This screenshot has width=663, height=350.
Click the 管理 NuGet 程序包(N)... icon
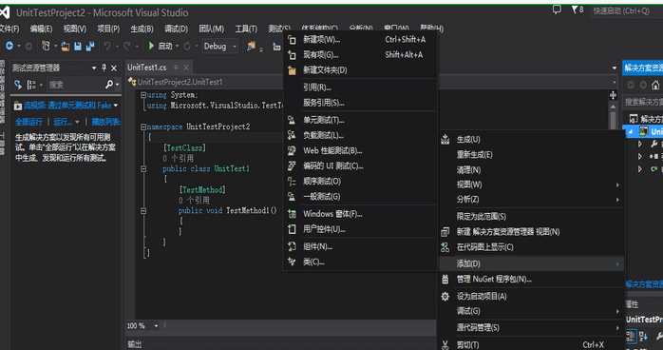tap(445, 280)
